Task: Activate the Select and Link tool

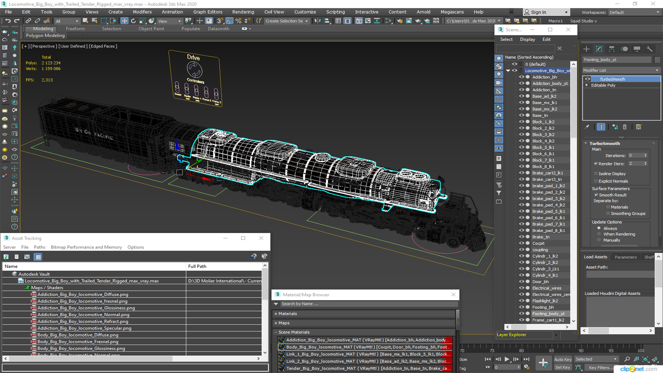Action: tap(29, 21)
